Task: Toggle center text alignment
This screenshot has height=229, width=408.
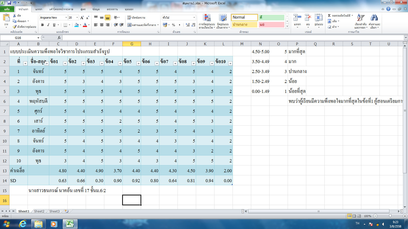Action: point(101,25)
